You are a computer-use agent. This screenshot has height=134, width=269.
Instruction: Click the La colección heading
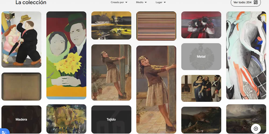pos(31,2)
